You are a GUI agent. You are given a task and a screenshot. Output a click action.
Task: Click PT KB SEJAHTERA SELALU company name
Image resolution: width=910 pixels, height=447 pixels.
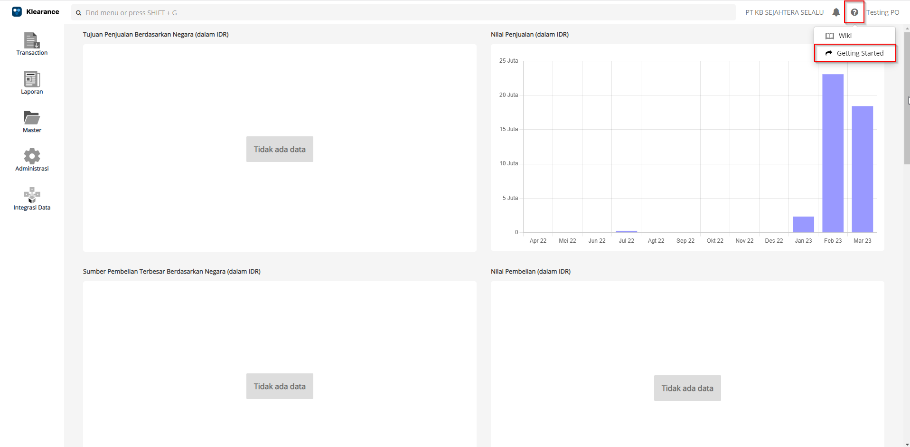coord(784,12)
